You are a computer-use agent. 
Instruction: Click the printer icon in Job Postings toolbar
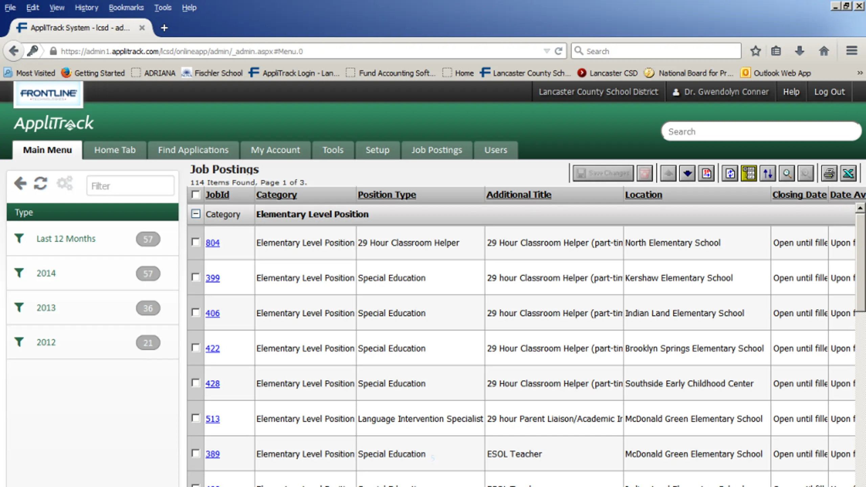coord(829,173)
